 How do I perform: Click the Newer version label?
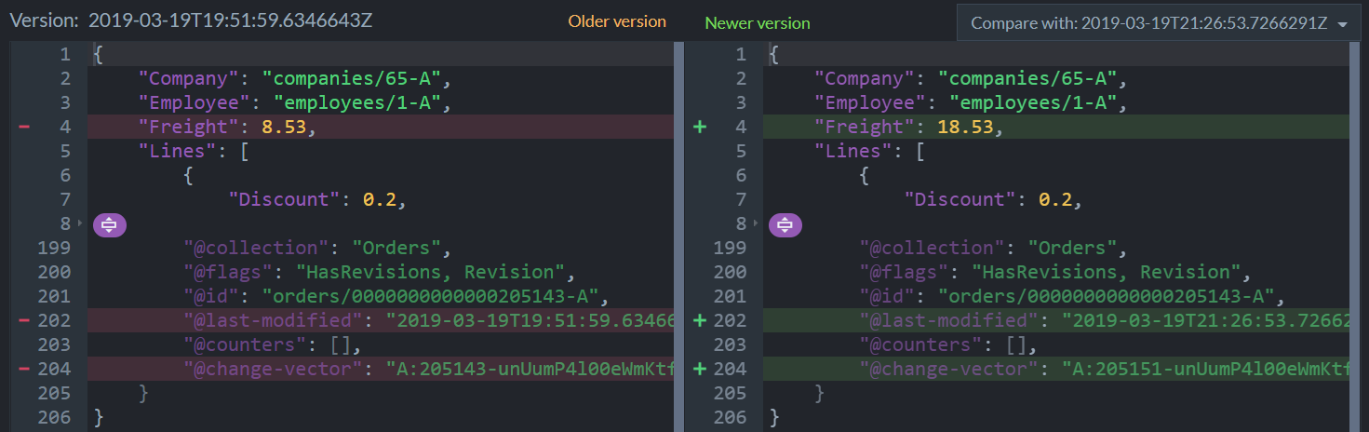pos(758,22)
